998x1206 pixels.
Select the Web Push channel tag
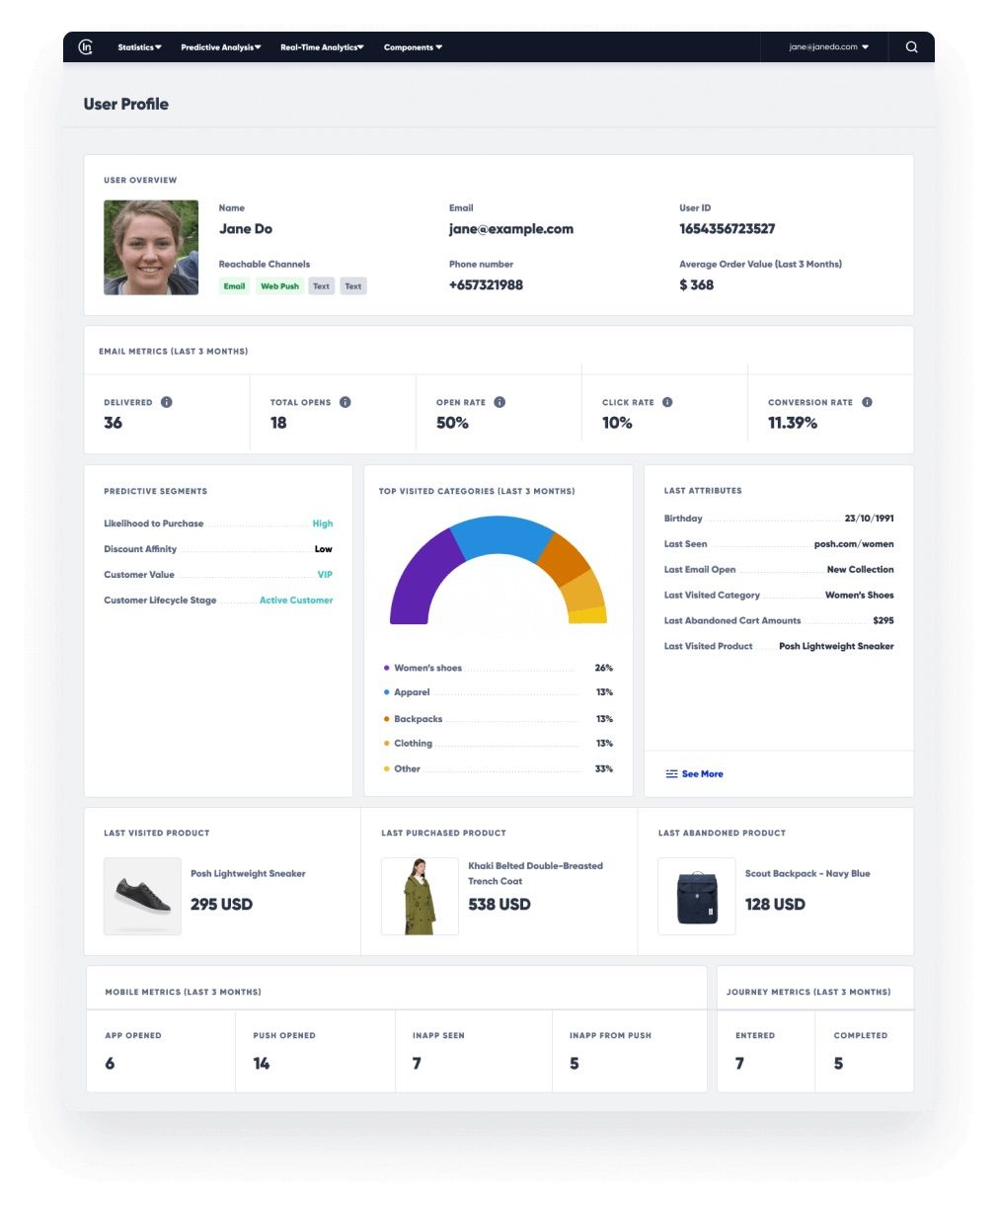[x=279, y=286]
